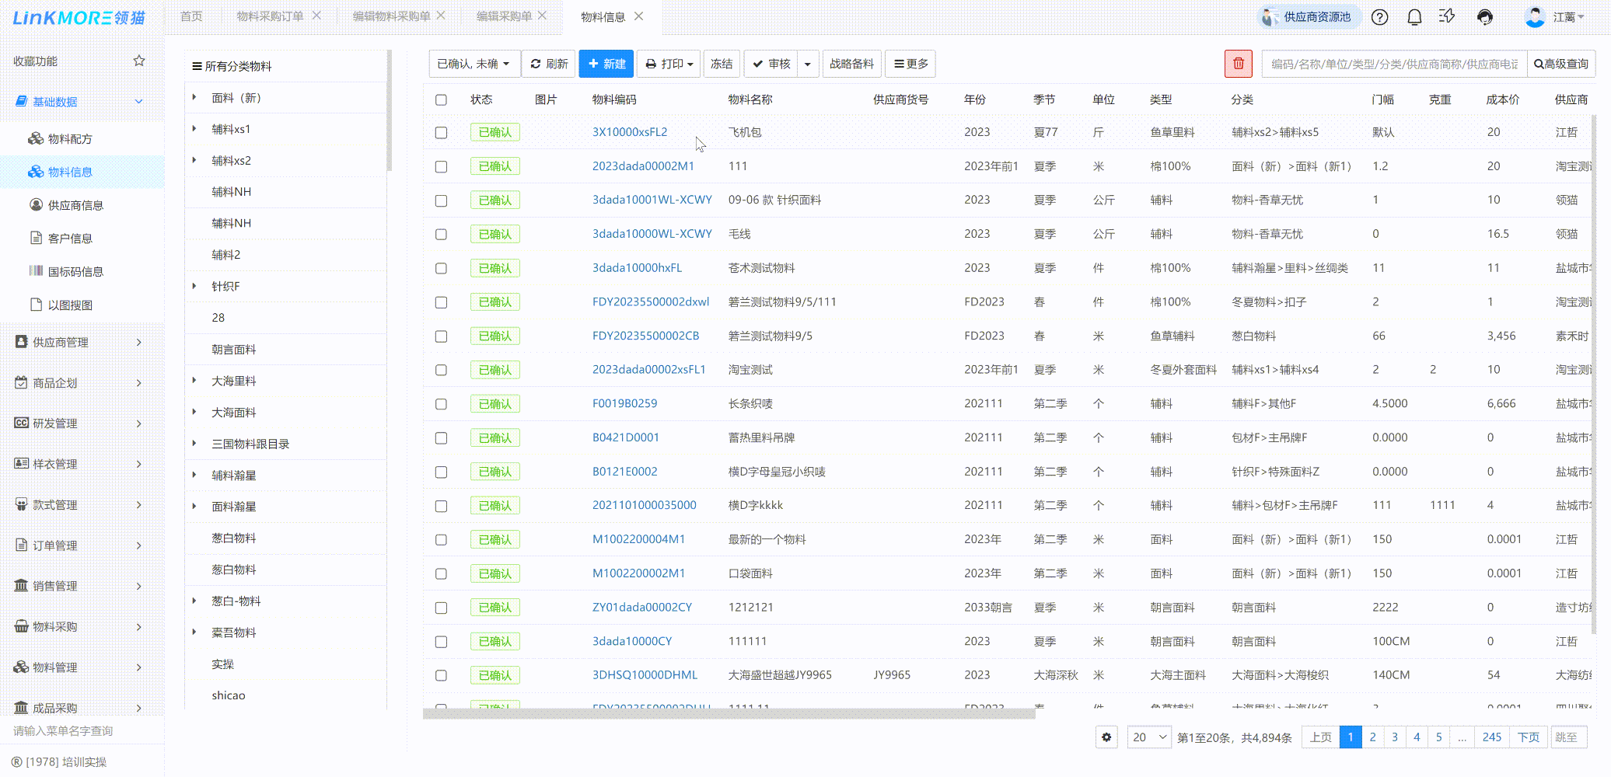Open table settings gear icon
Image resolution: width=1611 pixels, height=777 pixels.
pyautogui.click(x=1106, y=737)
